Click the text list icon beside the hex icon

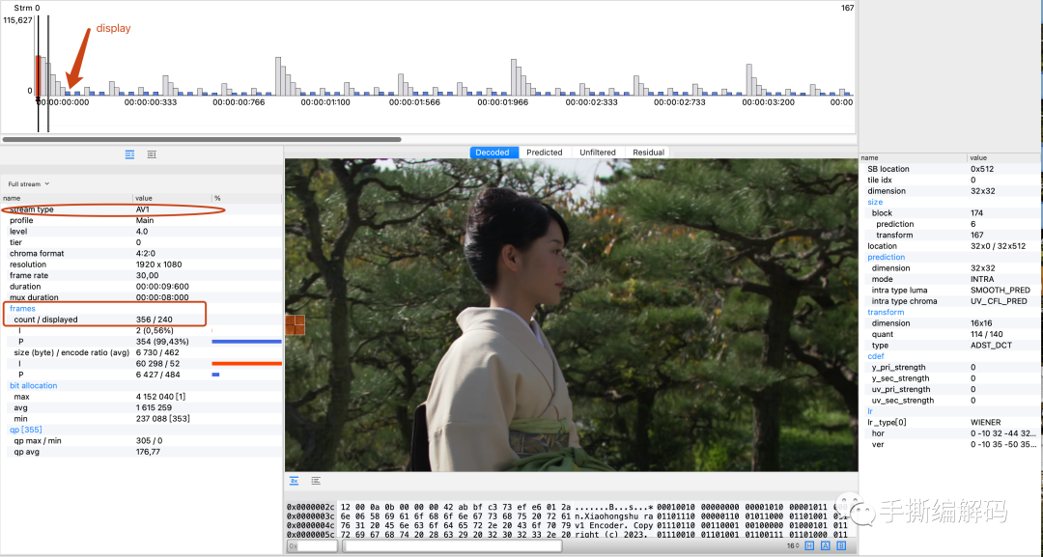point(316,481)
